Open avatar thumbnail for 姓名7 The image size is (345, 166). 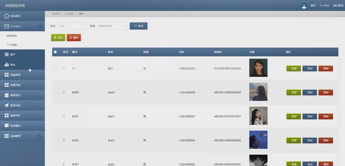[258, 116]
